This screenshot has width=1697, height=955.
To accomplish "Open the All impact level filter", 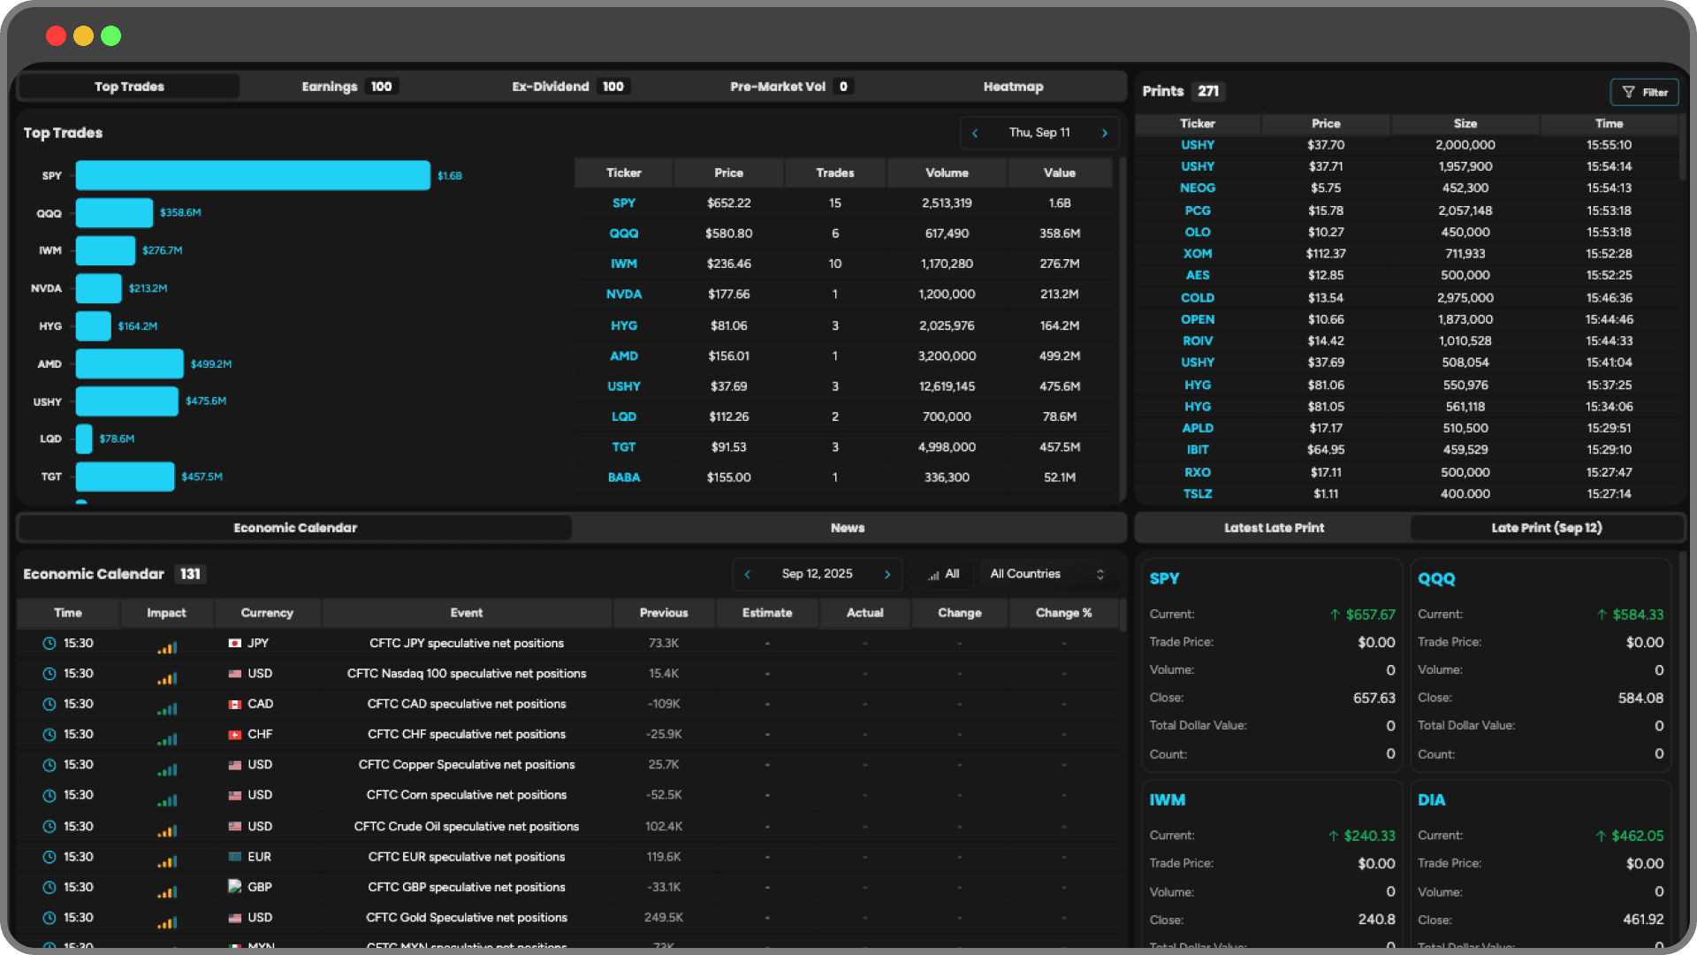I will coord(943,574).
